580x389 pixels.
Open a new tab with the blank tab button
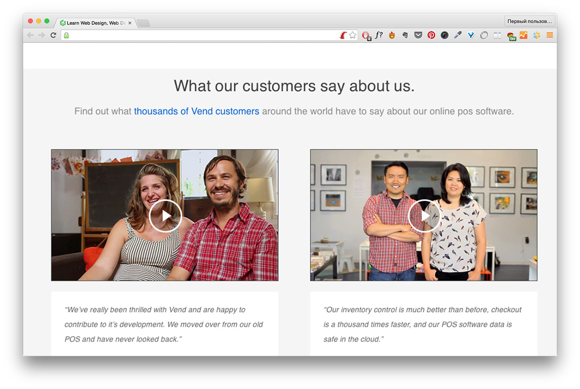coord(143,23)
